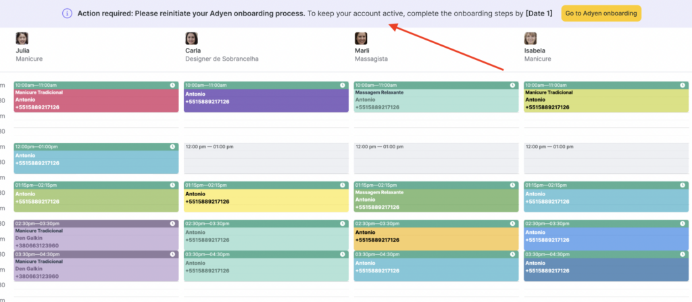This screenshot has width=692, height=302.
Task: Choose Isabela's empty 12:00 pm time slot
Action: (606, 158)
